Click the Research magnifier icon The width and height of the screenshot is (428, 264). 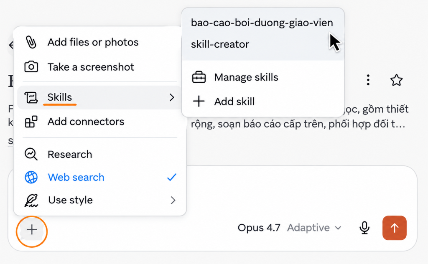tap(31, 154)
